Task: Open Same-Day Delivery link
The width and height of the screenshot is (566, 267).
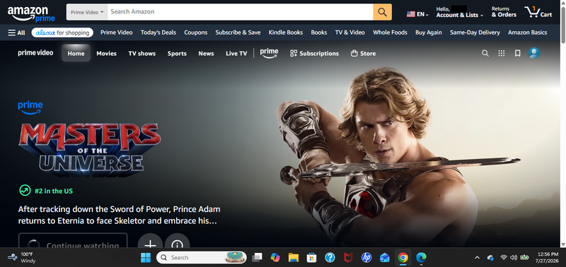Action: pos(475,32)
